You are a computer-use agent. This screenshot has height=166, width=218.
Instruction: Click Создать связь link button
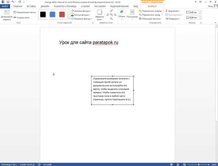(x=22, y=18)
